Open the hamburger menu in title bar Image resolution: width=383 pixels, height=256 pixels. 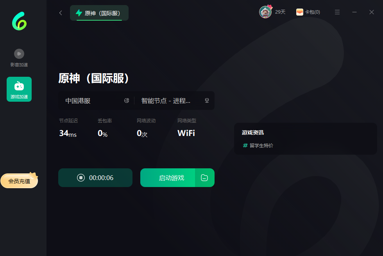coord(337,12)
